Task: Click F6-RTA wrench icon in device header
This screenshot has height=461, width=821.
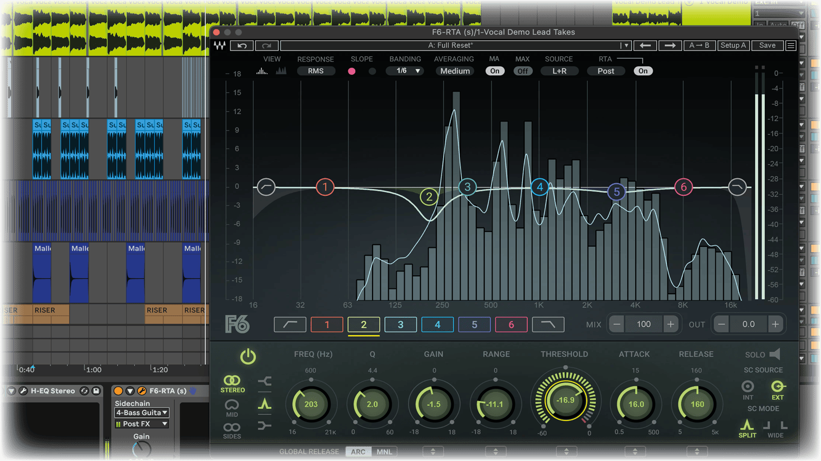Action: click(142, 391)
